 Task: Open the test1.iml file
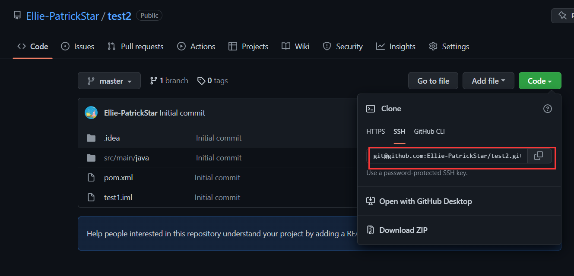pyautogui.click(x=118, y=198)
